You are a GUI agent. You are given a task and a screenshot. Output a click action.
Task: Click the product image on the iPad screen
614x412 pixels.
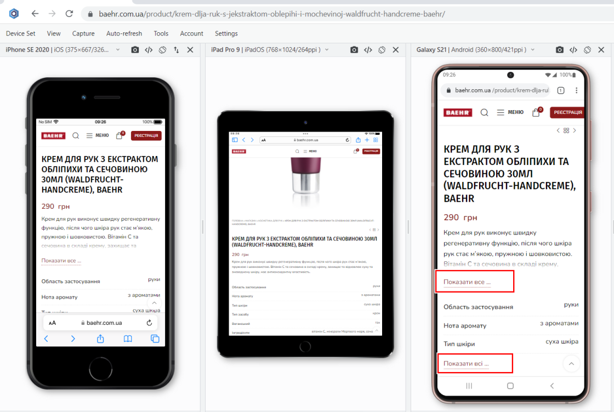305,181
